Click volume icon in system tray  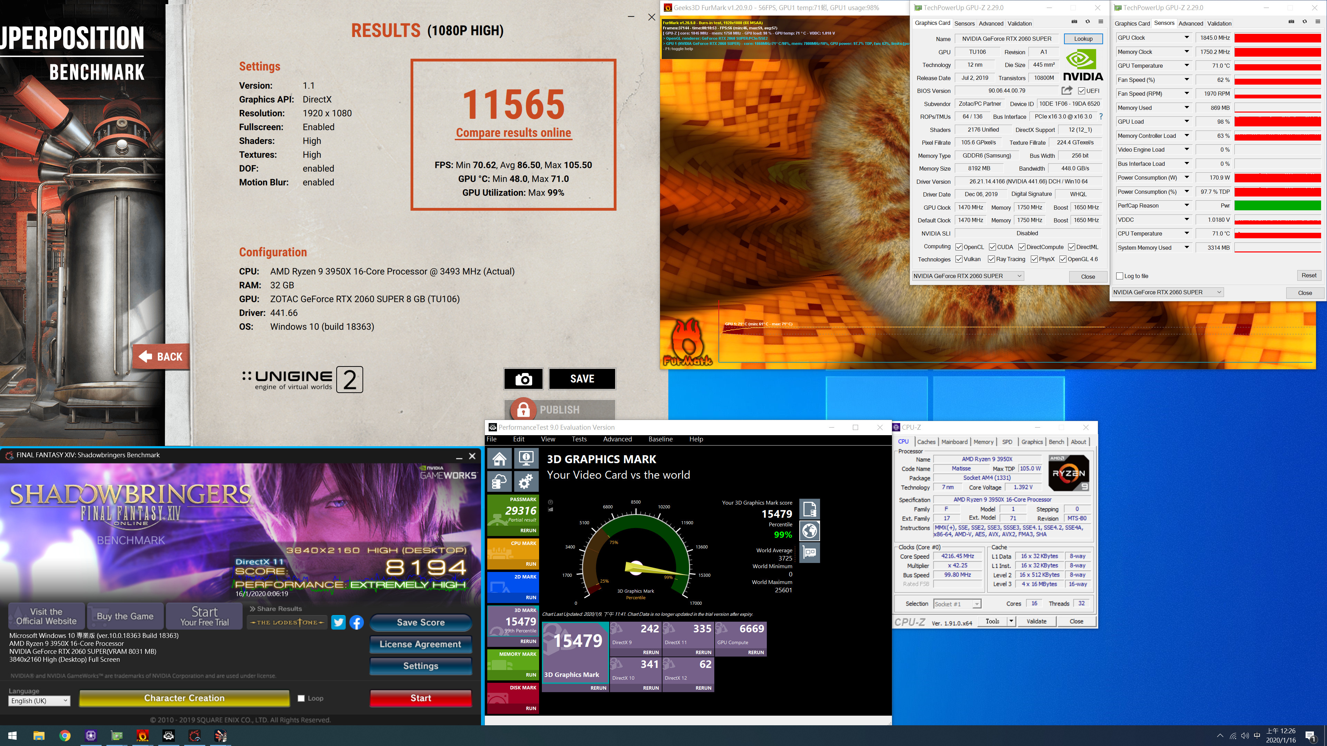(x=1245, y=736)
